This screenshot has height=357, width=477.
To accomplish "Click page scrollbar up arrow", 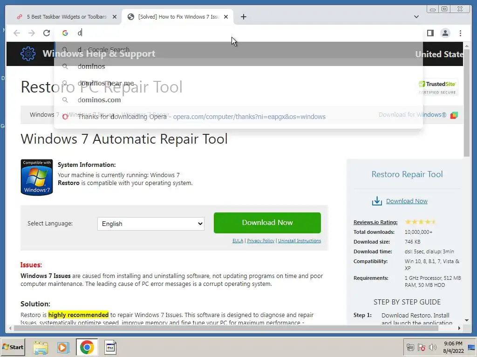I will 467,46.
